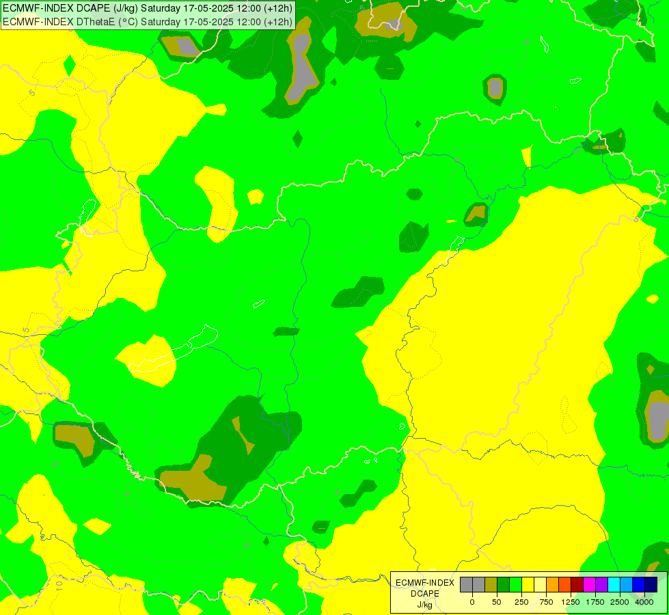Pick the magenta legend swatch
The width and height of the screenshot is (669, 615).
point(590,585)
